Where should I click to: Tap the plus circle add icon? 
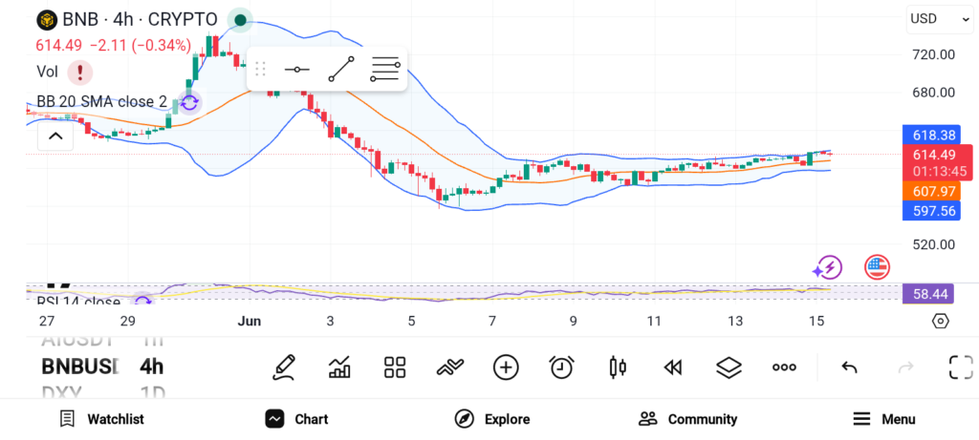(506, 367)
